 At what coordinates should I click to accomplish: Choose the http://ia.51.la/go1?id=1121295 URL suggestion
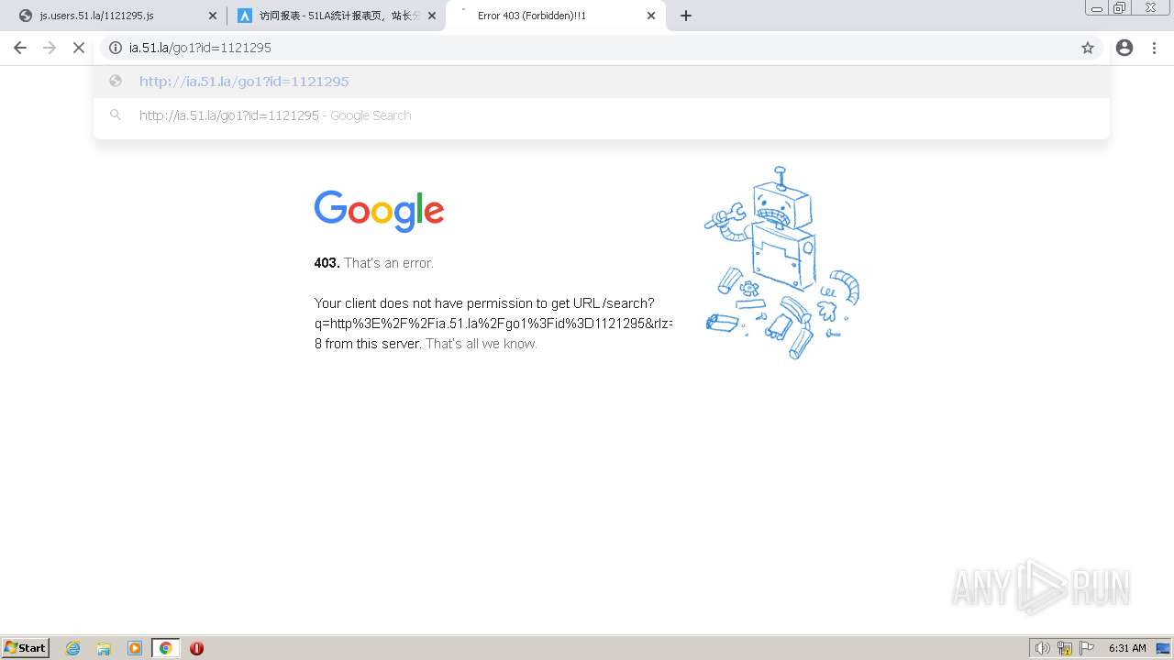[x=602, y=81]
